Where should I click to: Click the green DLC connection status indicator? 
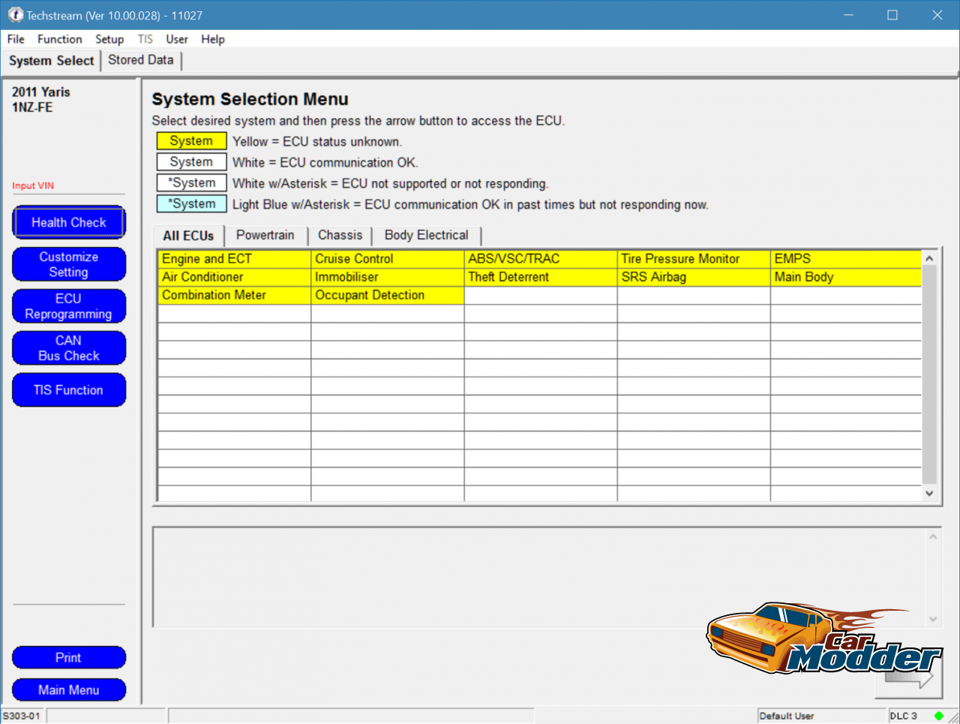pyautogui.click(x=939, y=716)
